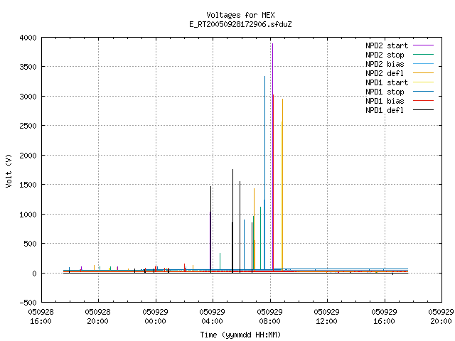Select the filename E_RT20050928172906.sfduZ
This screenshot has height=341, width=455.
(240, 24)
